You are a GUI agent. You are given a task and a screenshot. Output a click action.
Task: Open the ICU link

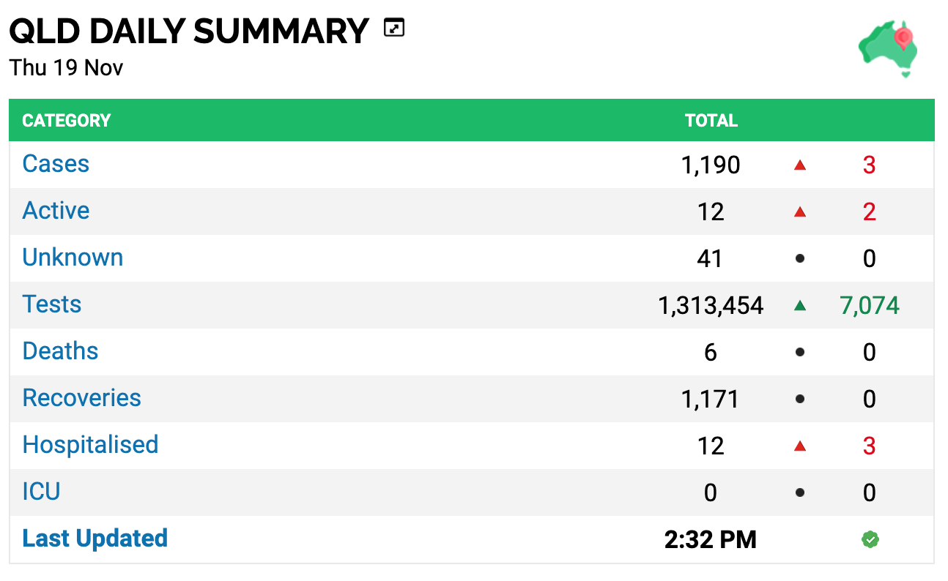(41, 492)
